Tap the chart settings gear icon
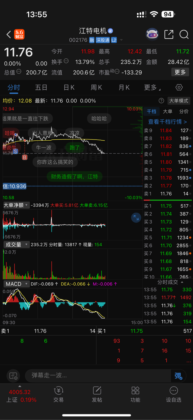Image resolution: width=193 pixels, height=420 pixels. [x=179, y=87]
